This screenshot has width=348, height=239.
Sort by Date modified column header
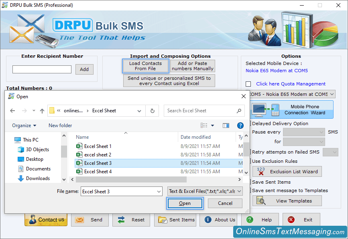[x=195, y=137]
